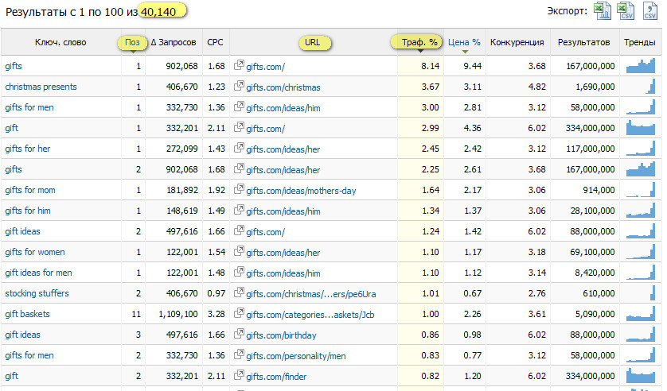Select price percent value 9.44

coord(472,66)
